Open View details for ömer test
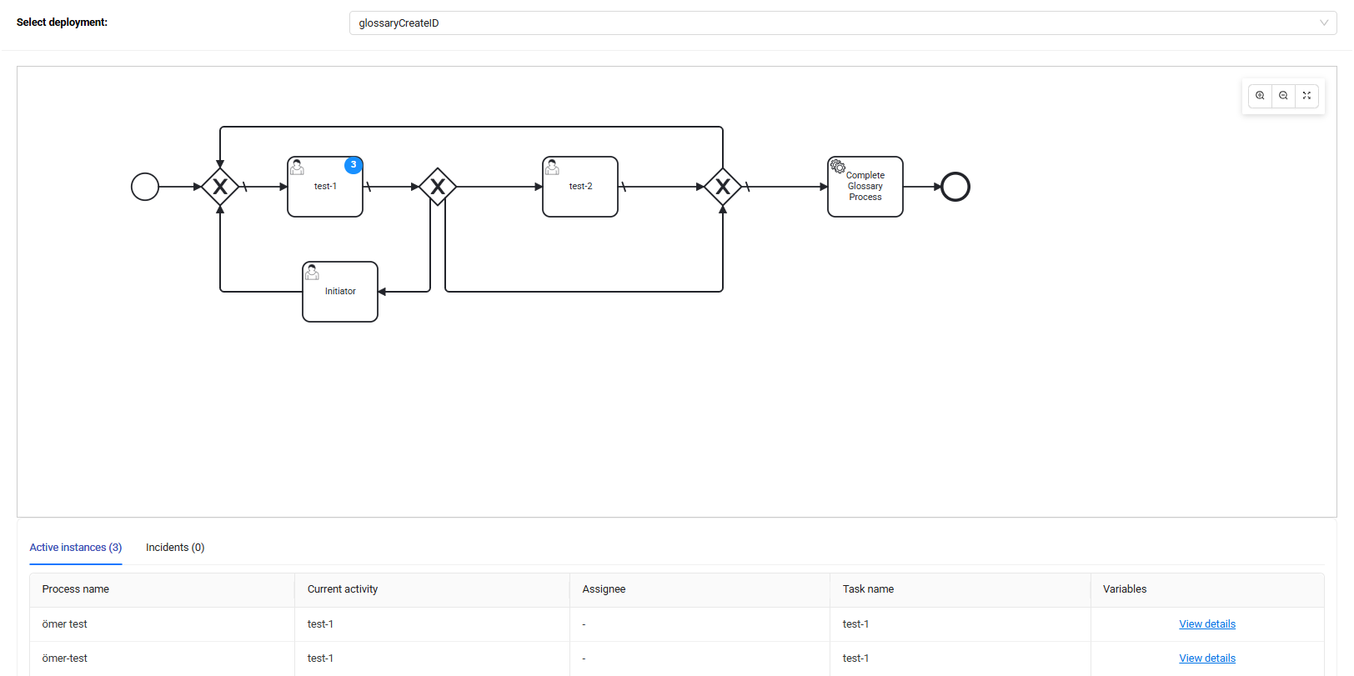Viewport: 1354px width, 676px height. 1206,624
